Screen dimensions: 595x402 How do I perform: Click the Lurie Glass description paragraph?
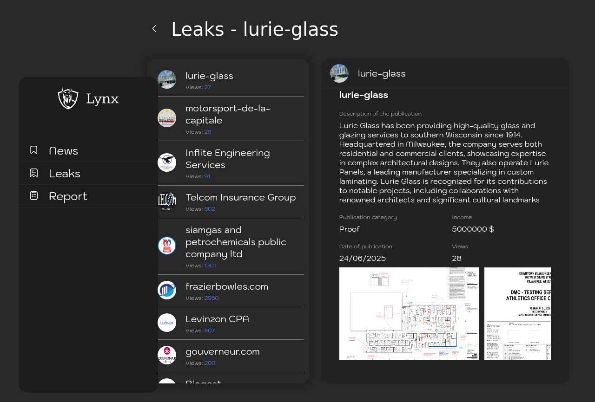coord(444,162)
